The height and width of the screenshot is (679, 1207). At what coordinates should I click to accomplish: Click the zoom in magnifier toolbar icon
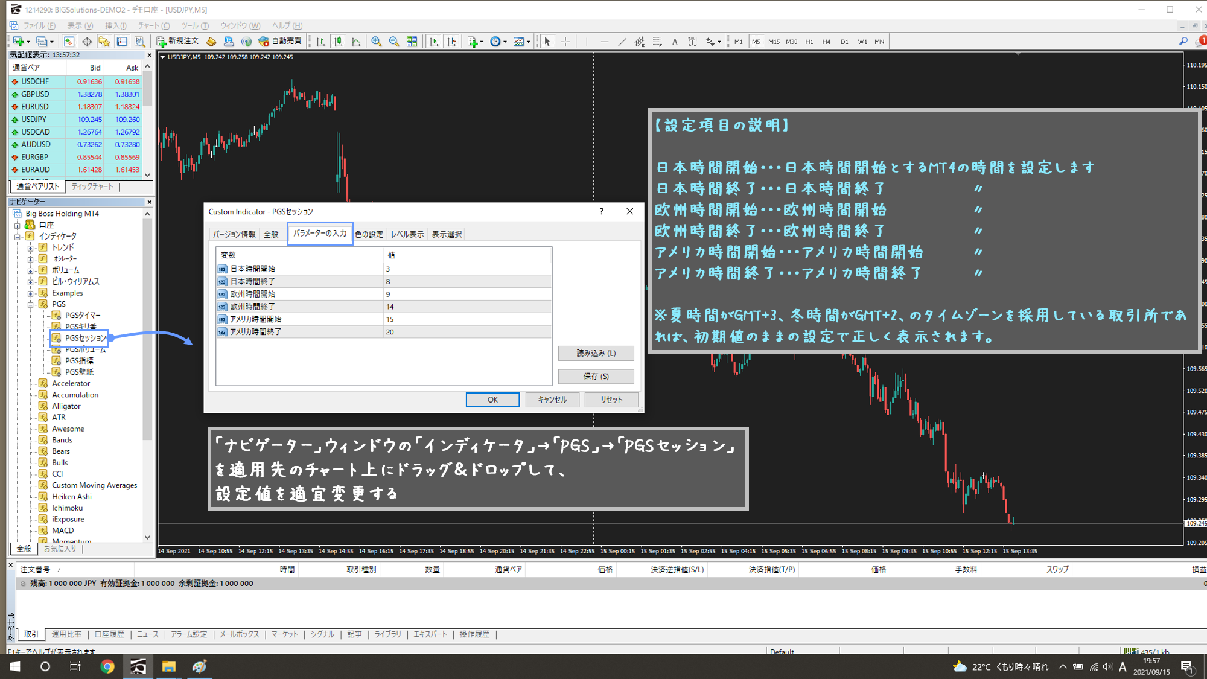coord(377,42)
